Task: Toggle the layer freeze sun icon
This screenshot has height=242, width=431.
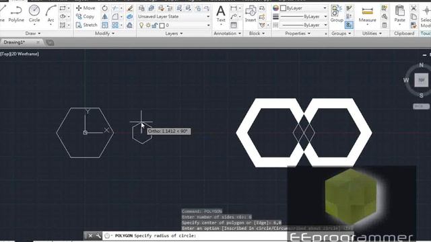Action: point(148,26)
